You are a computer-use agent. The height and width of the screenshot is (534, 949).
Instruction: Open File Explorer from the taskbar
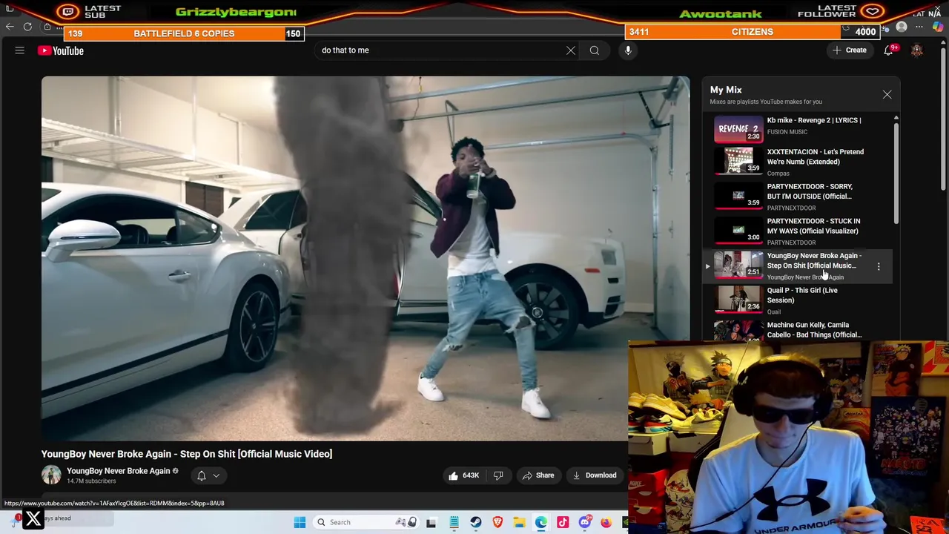[519, 522]
